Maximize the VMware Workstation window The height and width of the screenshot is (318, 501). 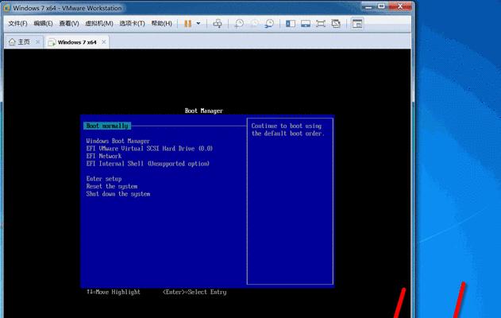tap(381, 6)
